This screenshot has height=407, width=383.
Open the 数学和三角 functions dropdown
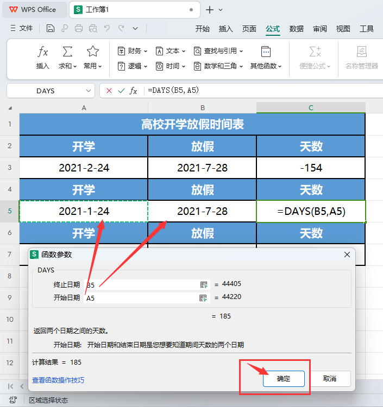coord(218,66)
